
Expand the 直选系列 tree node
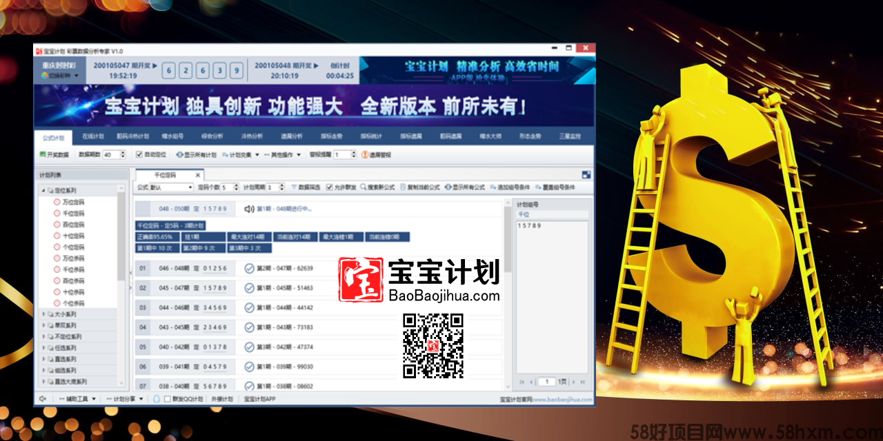click(x=43, y=359)
